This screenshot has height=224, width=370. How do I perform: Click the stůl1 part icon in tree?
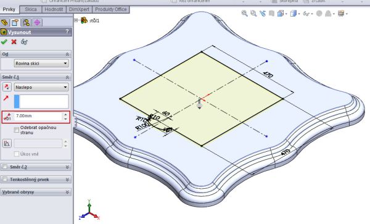coord(84,20)
